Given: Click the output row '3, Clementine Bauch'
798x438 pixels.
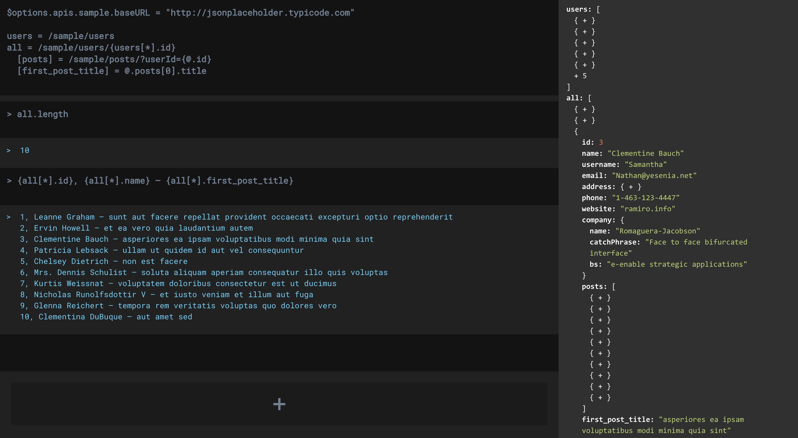Looking at the screenshot, I should pos(197,239).
